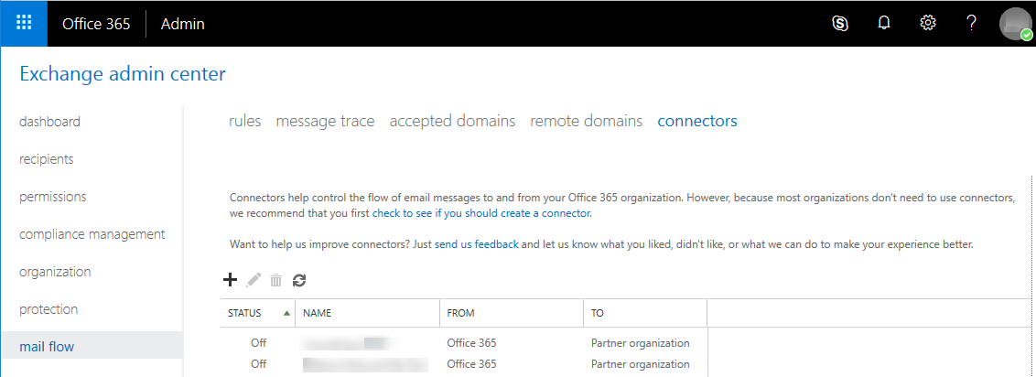
Task: Show notifications bell
Action: 884,24
